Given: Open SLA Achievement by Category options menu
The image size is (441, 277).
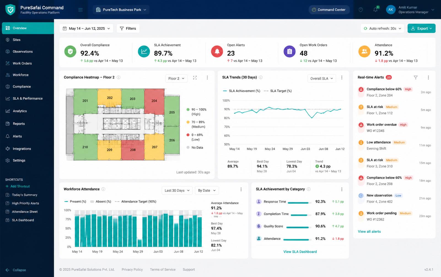Looking at the screenshot, I should (x=342, y=190).
